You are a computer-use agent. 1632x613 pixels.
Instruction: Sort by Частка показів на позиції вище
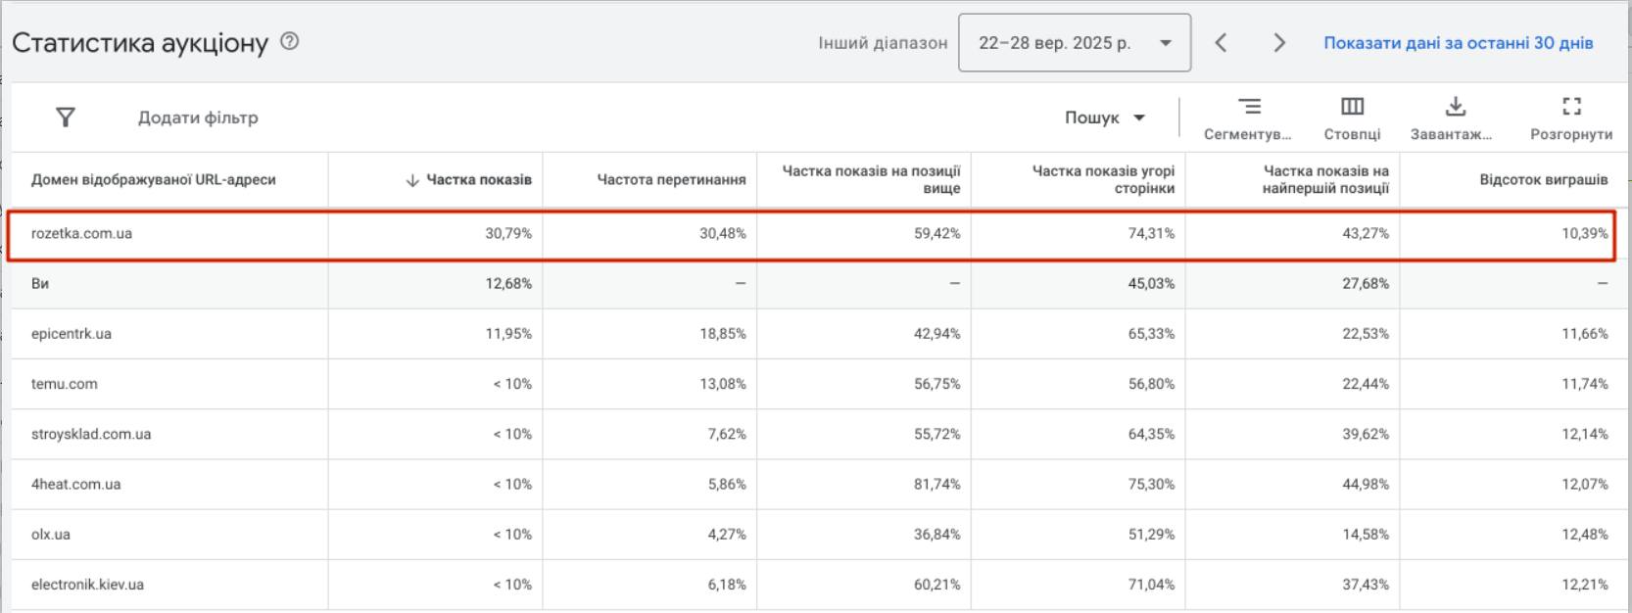click(871, 179)
